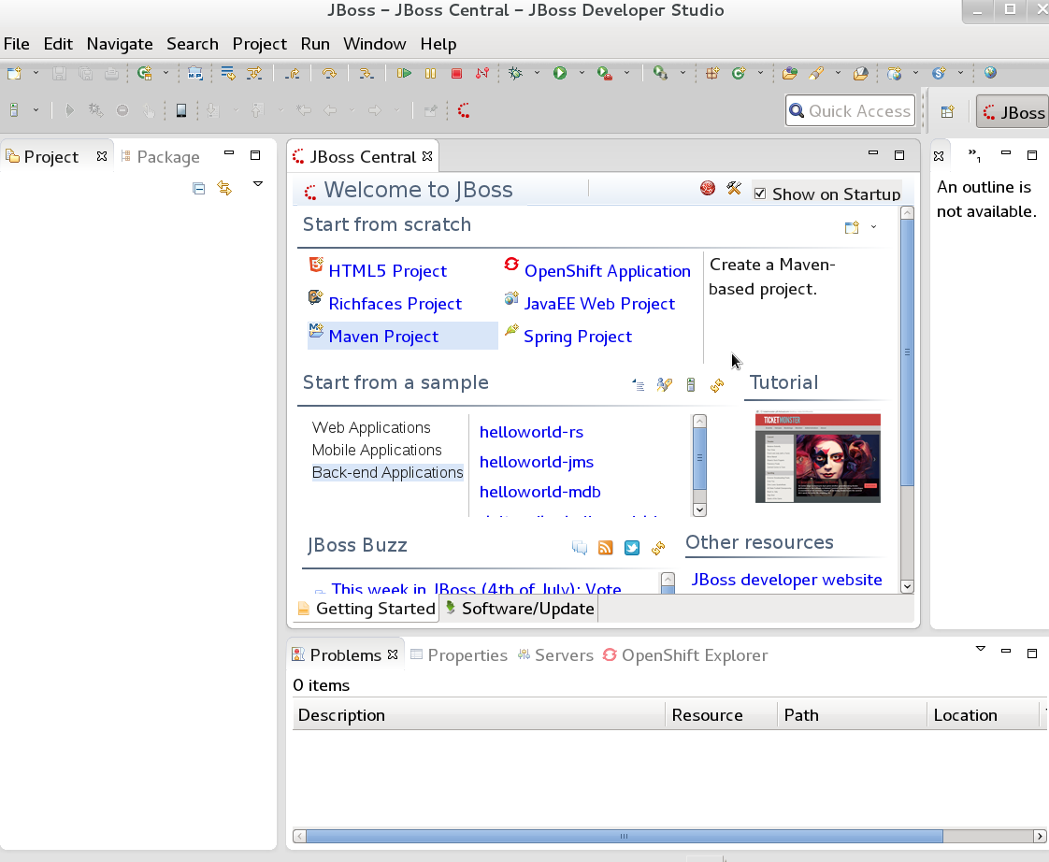1049x862 pixels.
Task: Click the Quick Access search field
Action: pos(850,111)
